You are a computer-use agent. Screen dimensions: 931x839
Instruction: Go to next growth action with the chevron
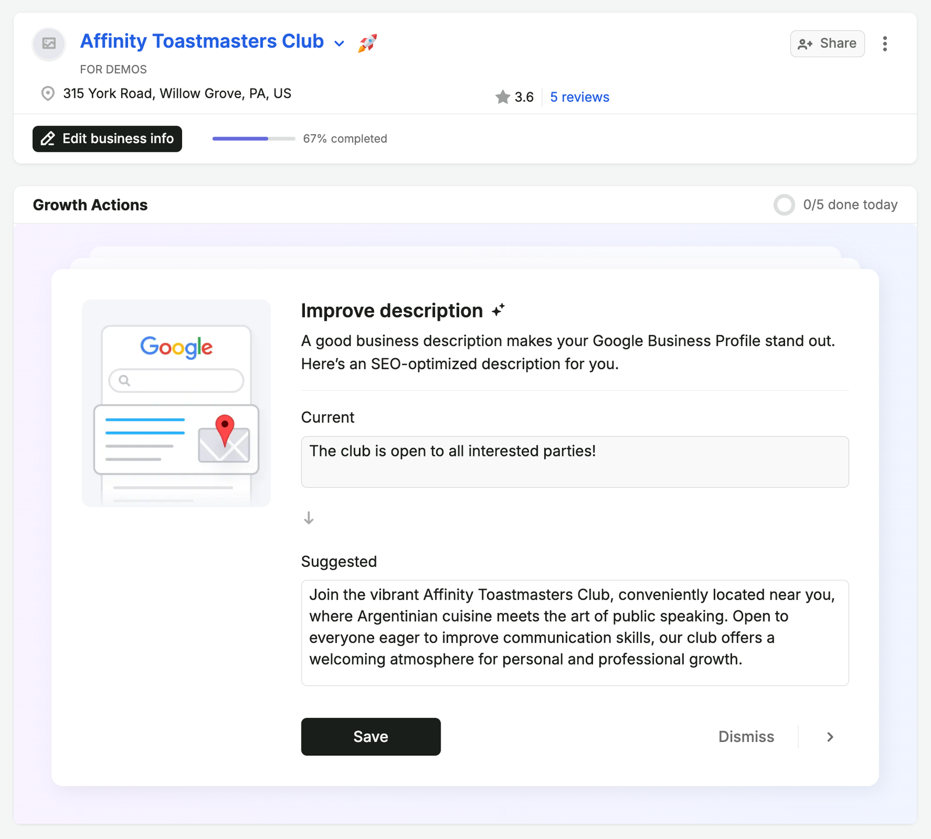coord(830,737)
